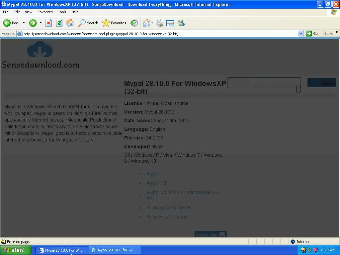The image size is (340, 255).
Task: Print the page using the printer icon
Action: 160,23
